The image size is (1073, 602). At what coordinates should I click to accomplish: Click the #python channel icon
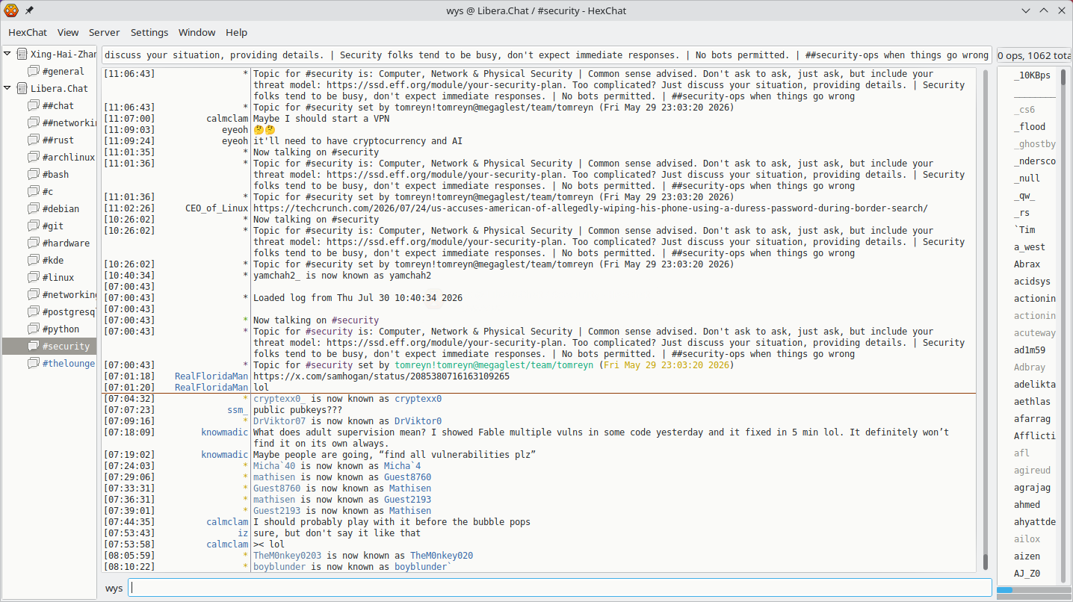(x=33, y=329)
